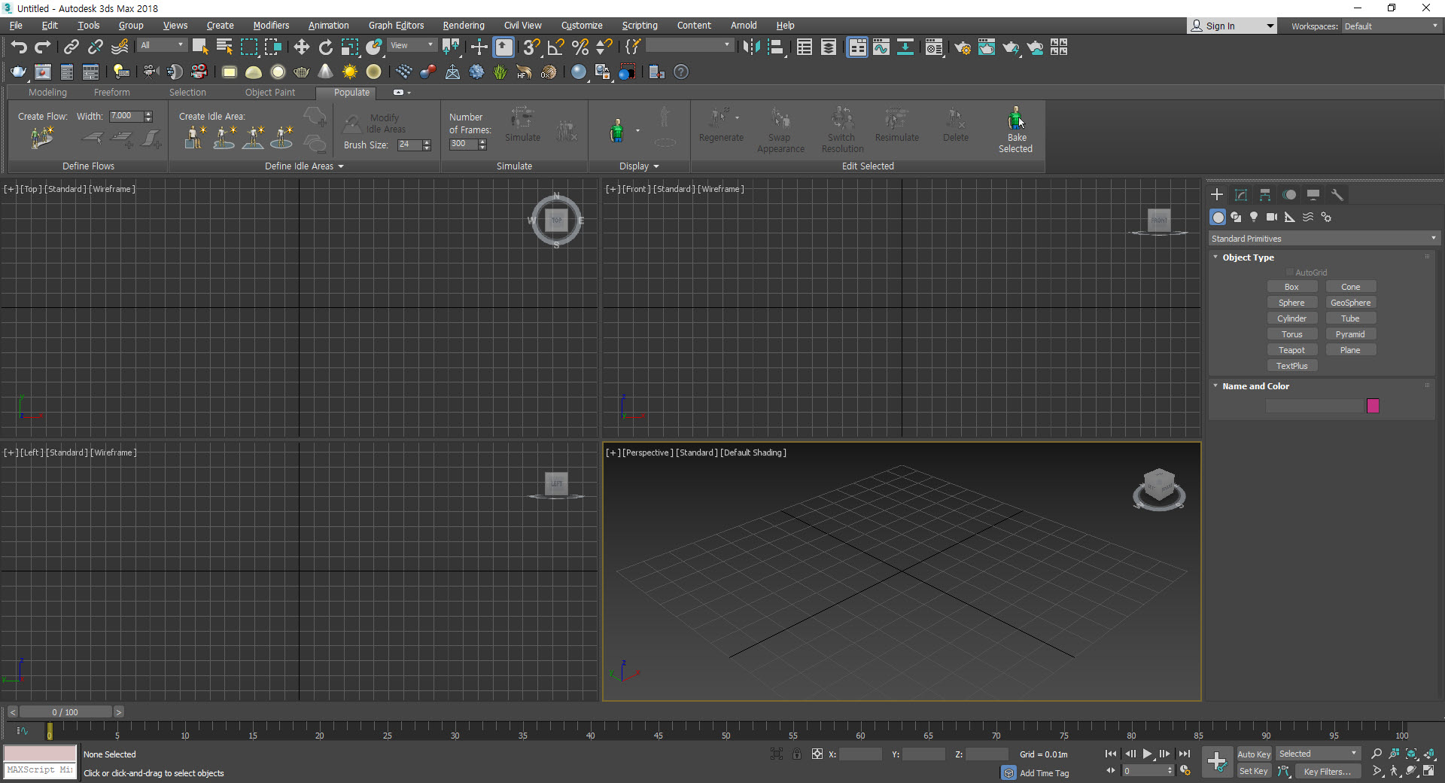Open the Hierarchy command panel tab
This screenshot has height=783, width=1445.
pos(1265,194)
